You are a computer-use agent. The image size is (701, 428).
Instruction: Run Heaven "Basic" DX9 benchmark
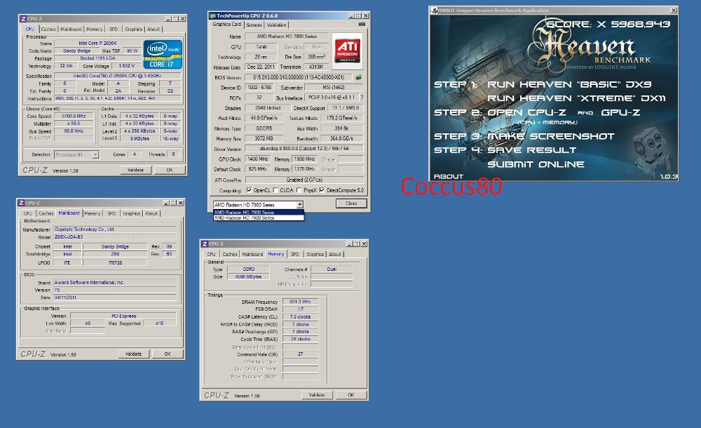(569, 84)
